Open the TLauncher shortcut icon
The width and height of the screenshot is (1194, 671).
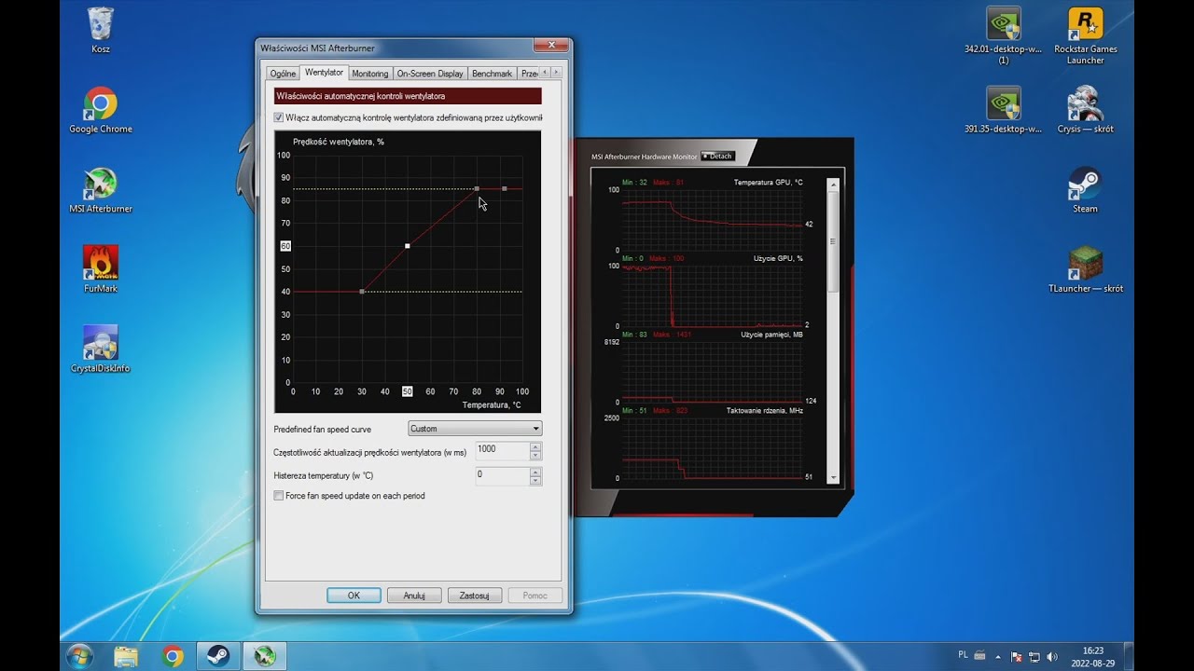pyautogui.click(x=1085, y=268)
